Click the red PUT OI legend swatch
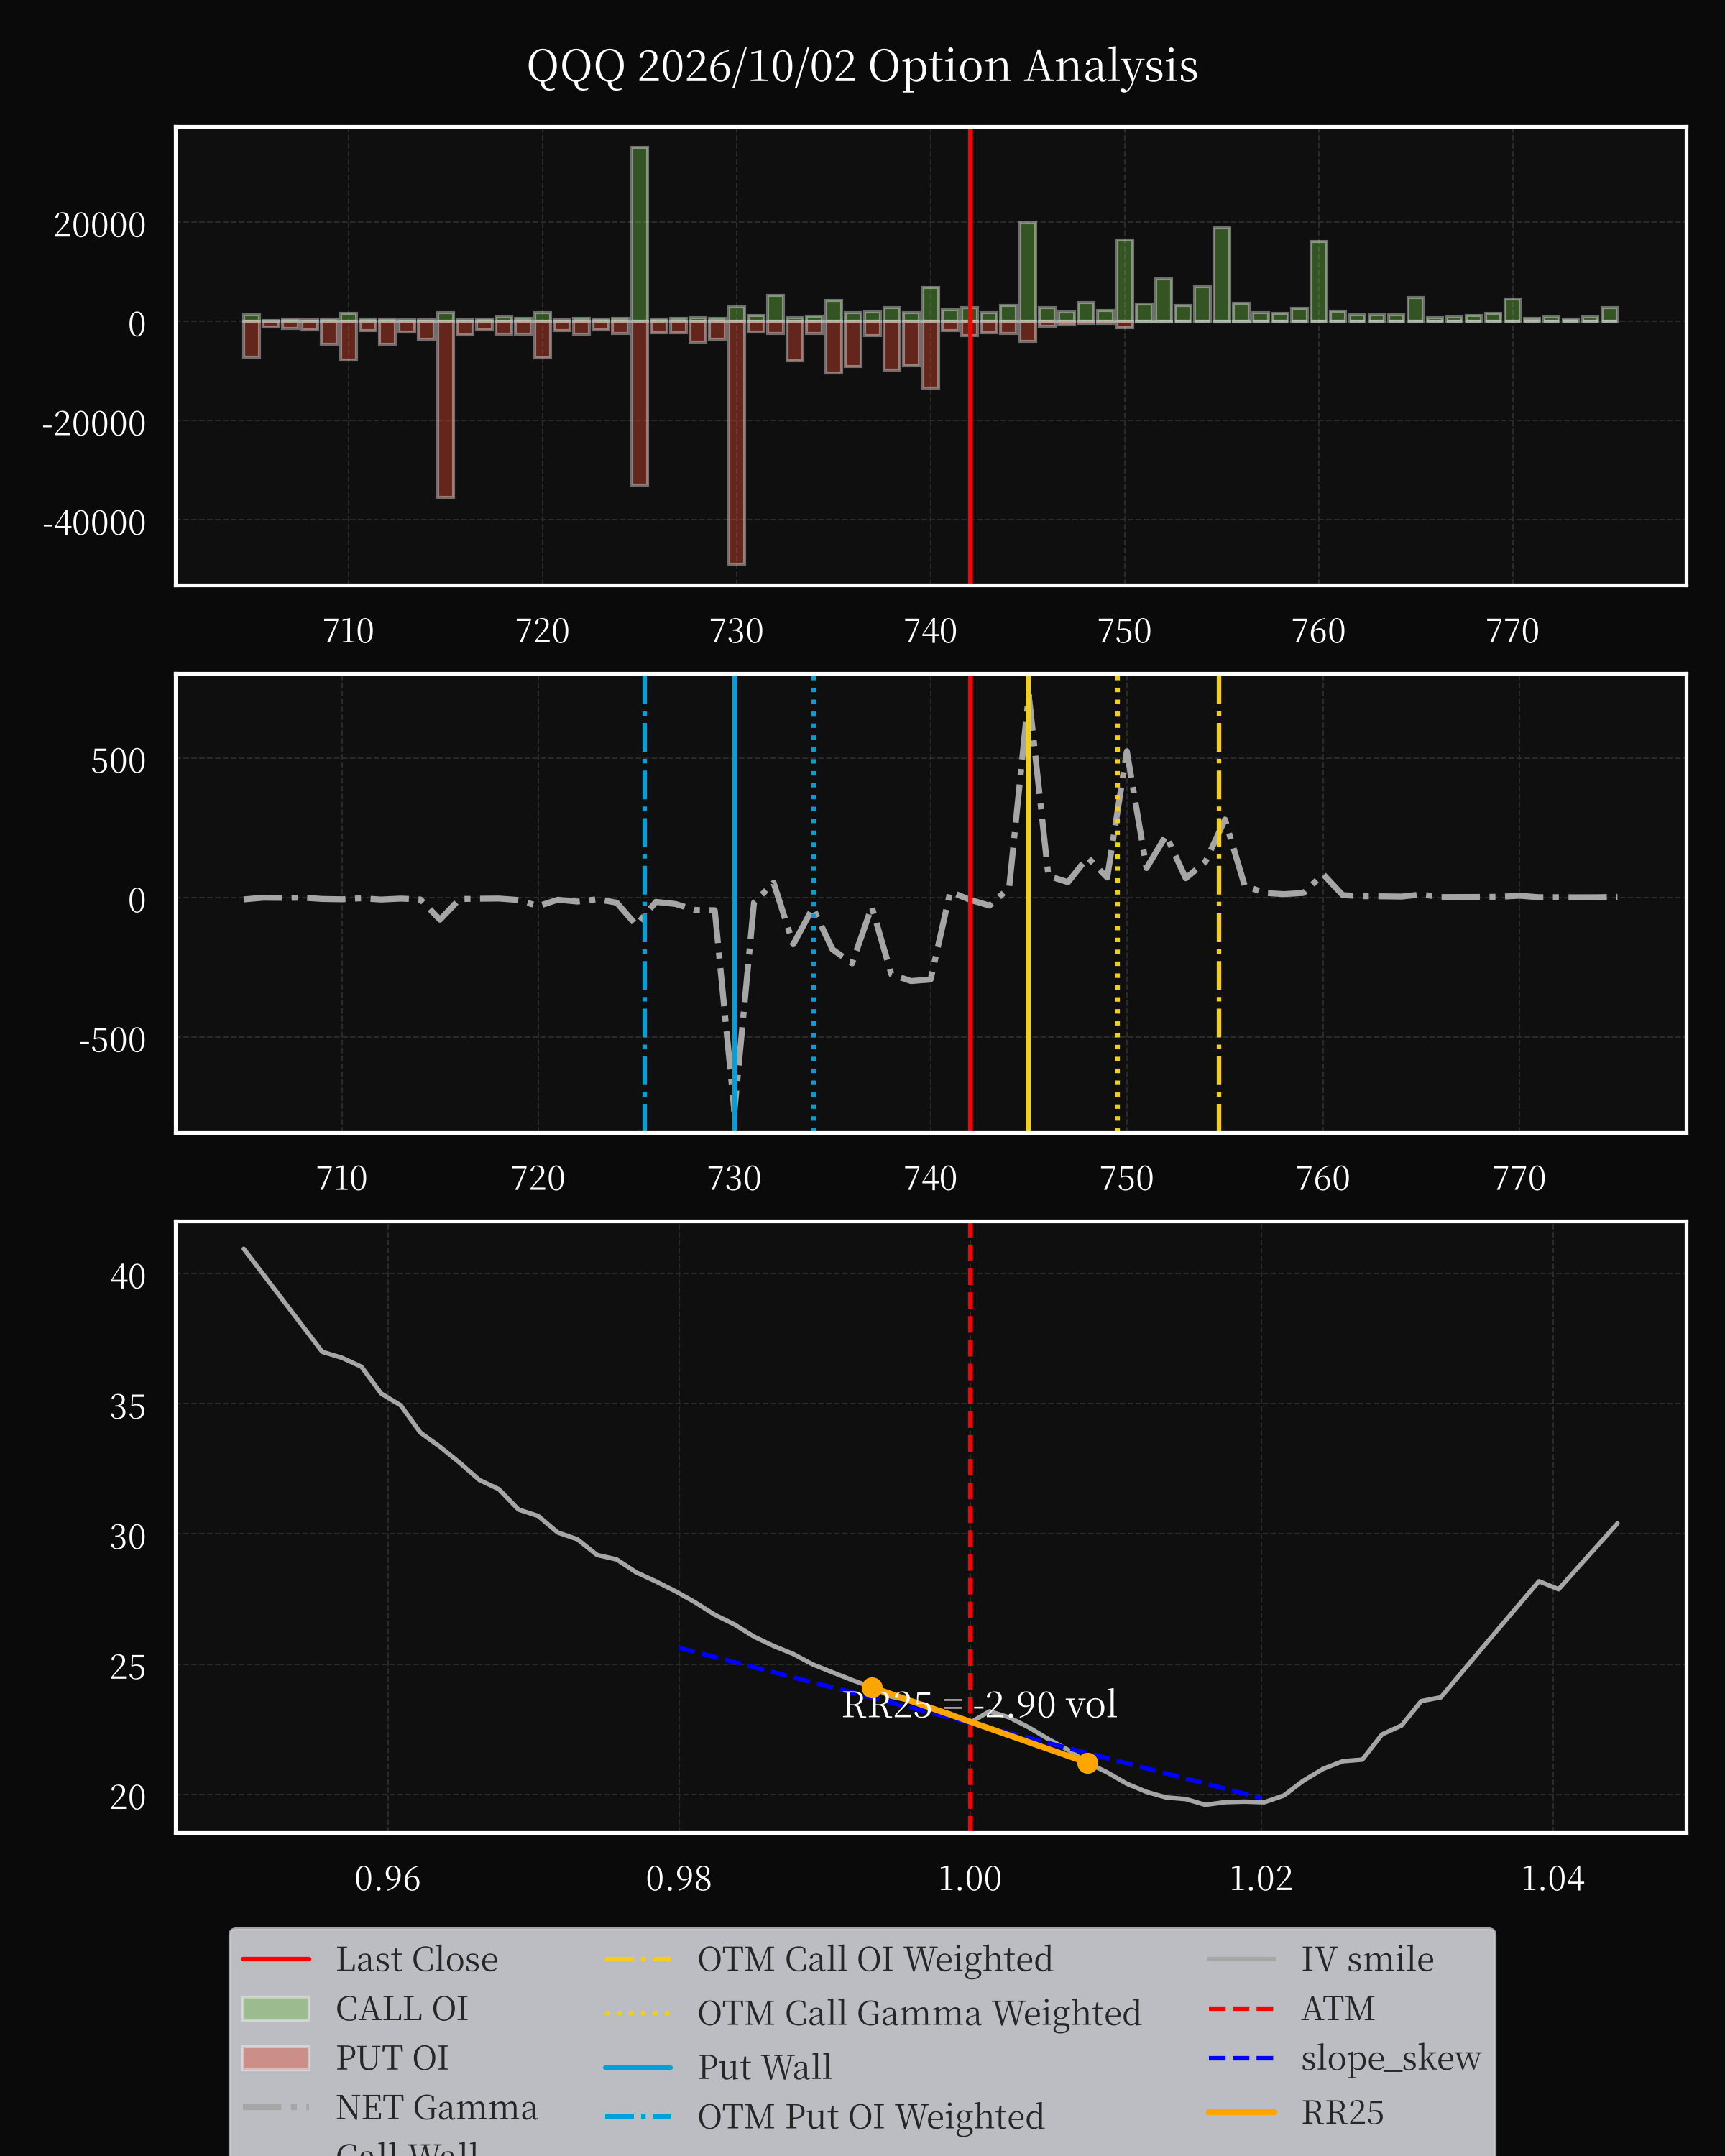The height and width of the screenshot is (2156, 1725). pyautogui.click(x=276, y=2058)
